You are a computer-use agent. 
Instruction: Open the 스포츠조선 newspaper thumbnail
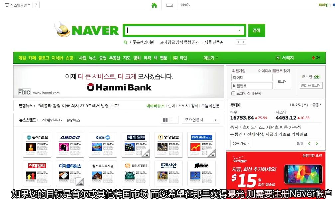pyautogui.click(x=70, y=145)
